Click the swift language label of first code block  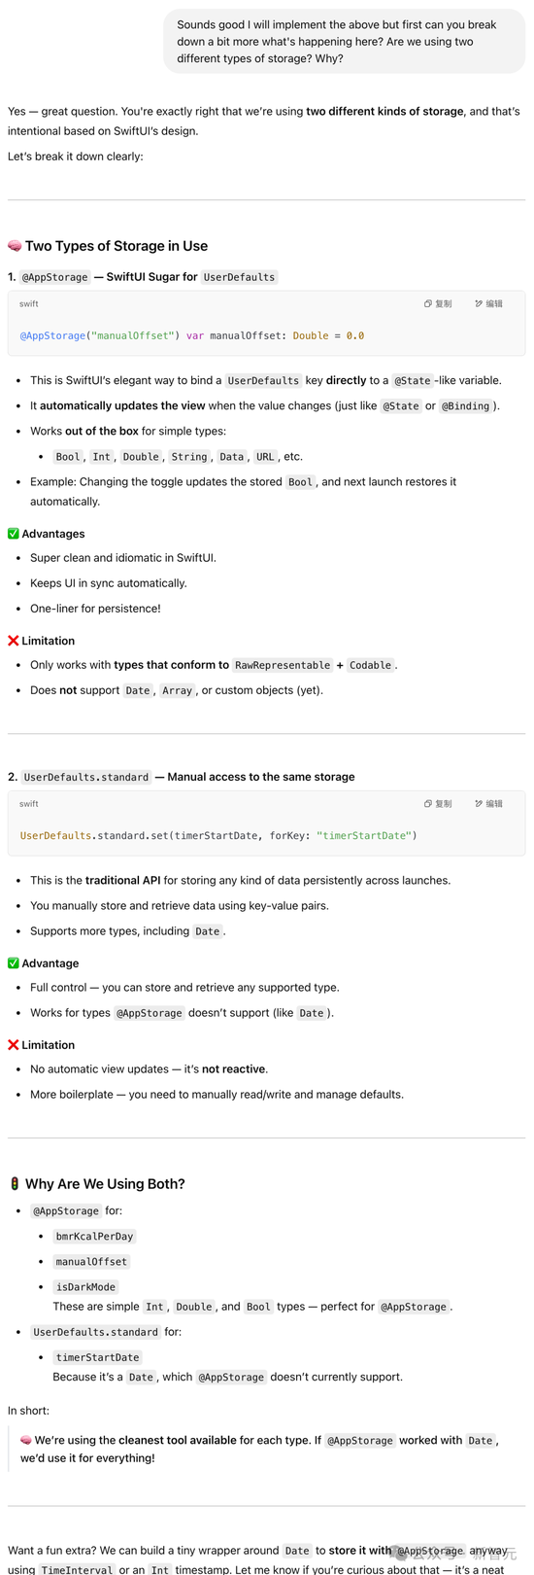point(29,303)
